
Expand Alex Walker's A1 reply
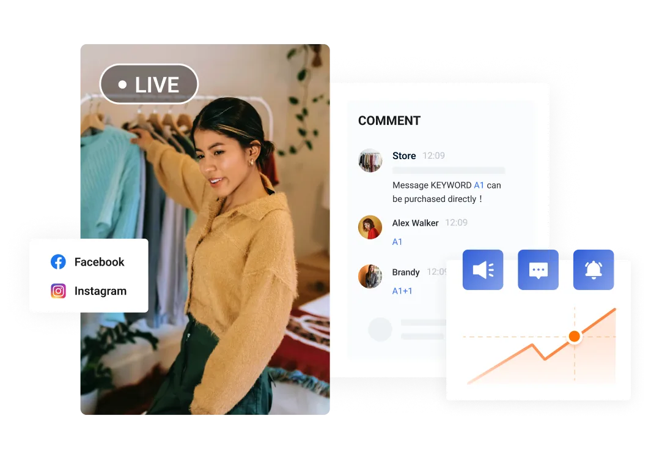[x=397, y=242]
